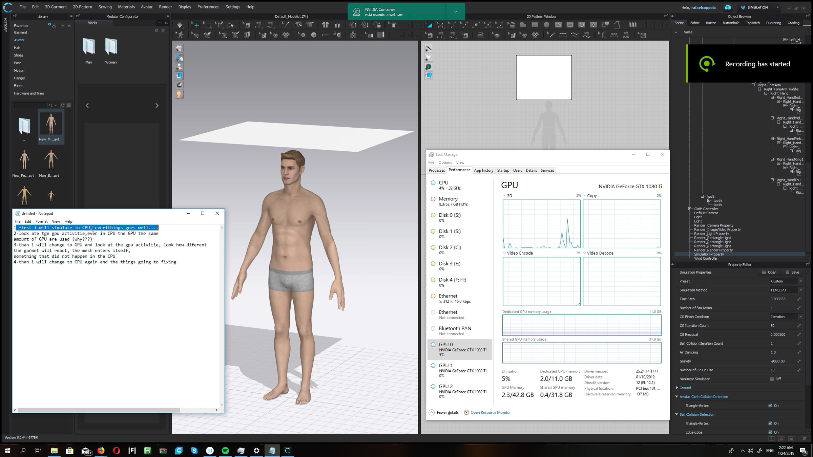Toggle the info display icon in the 2D window
This screenshot has height=457, width=813.
(429, 67)
